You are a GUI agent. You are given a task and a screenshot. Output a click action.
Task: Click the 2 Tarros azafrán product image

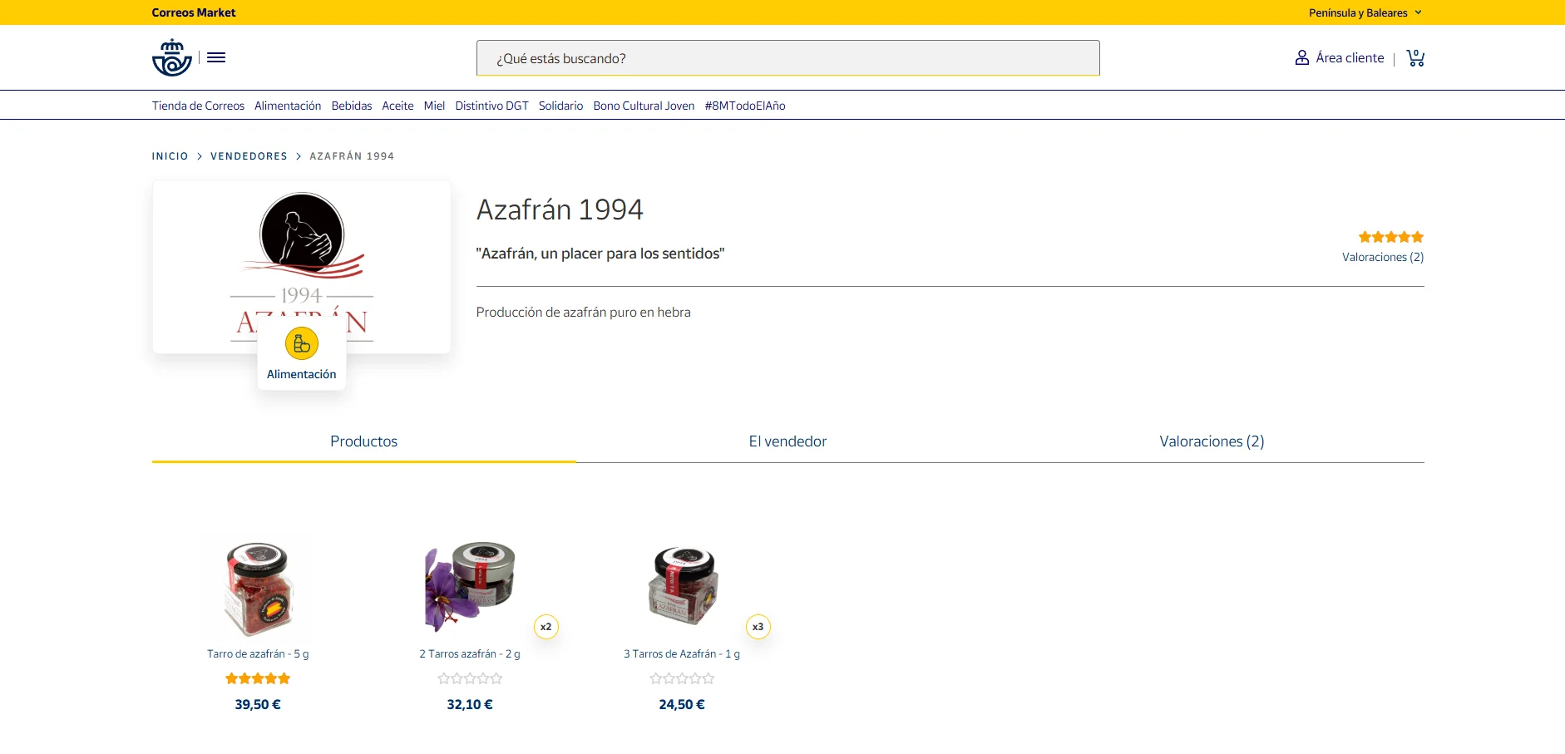pyautogui.click(x=470, y=587)
